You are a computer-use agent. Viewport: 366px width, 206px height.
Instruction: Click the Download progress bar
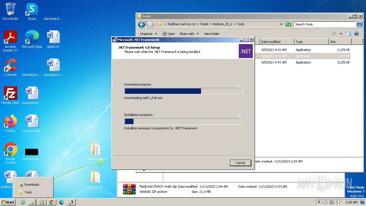[183, 91]
